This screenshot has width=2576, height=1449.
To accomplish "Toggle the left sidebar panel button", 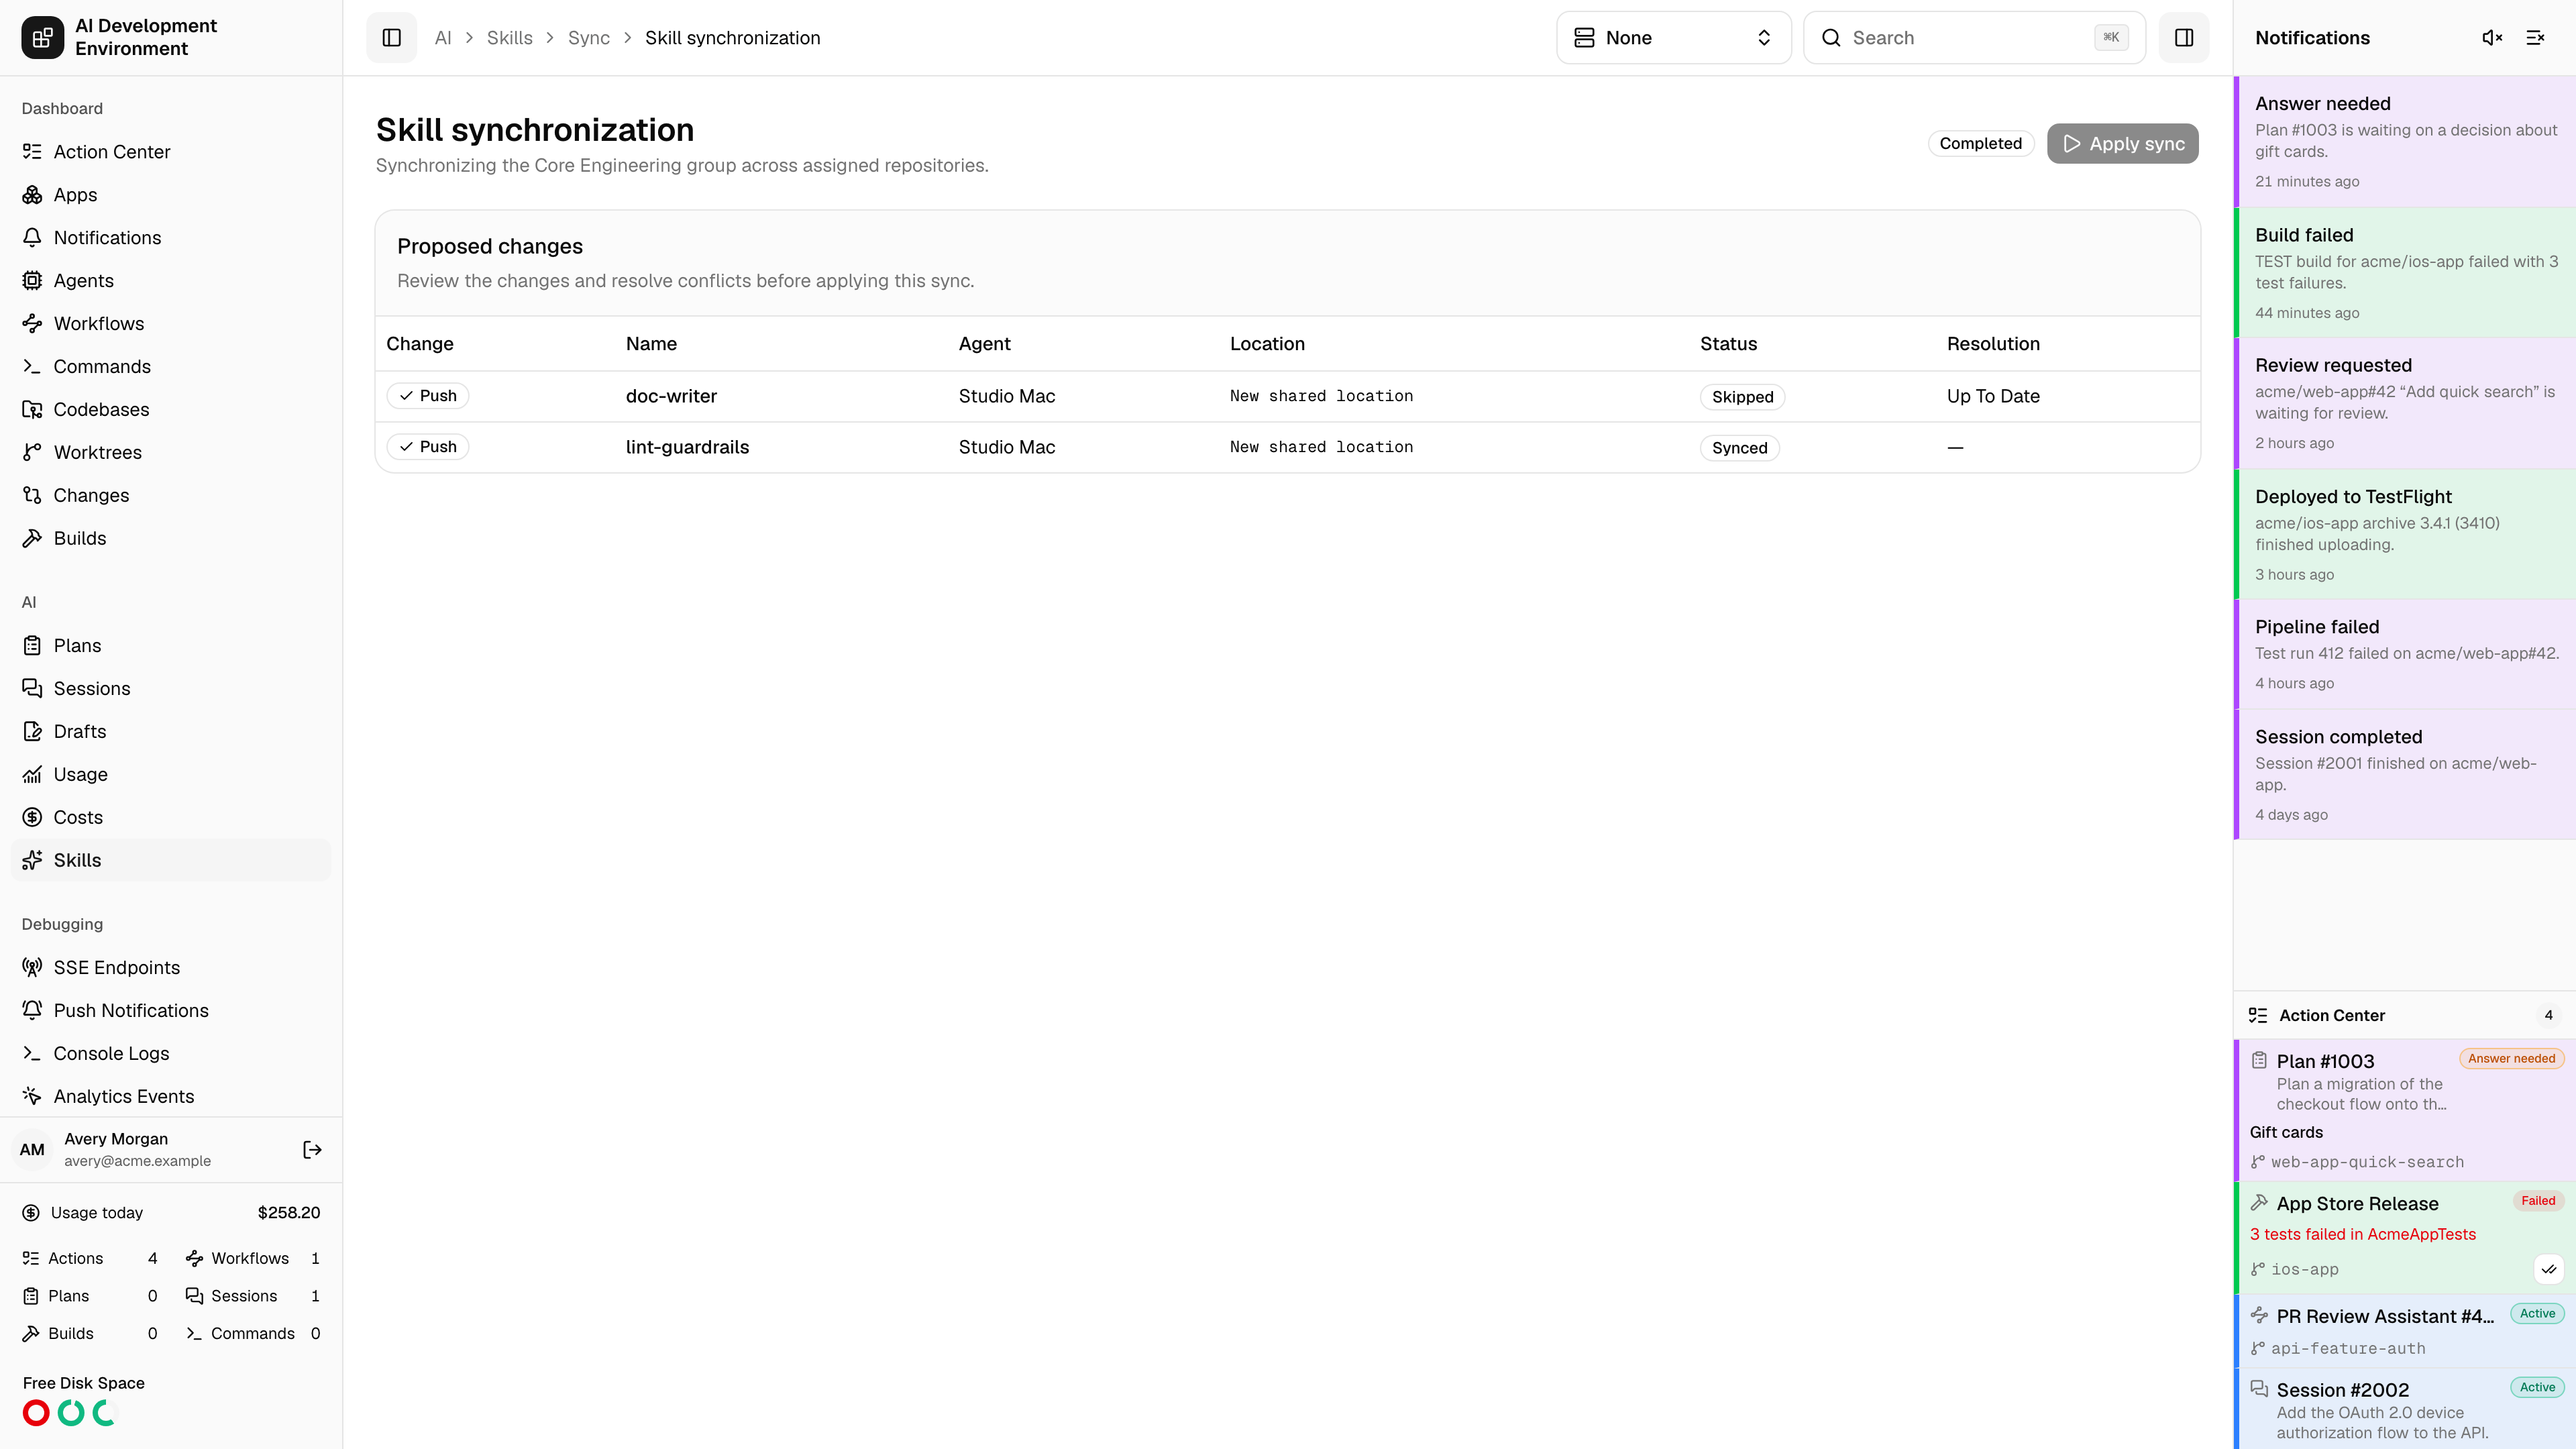I will 391,38.
